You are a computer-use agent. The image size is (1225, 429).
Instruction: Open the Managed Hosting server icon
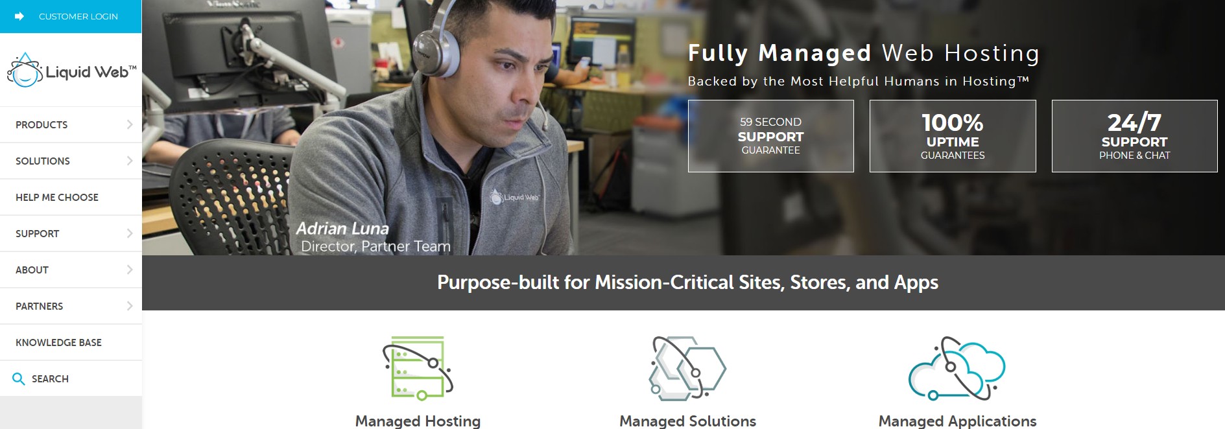pyautogui.click(x=418, y=368)
